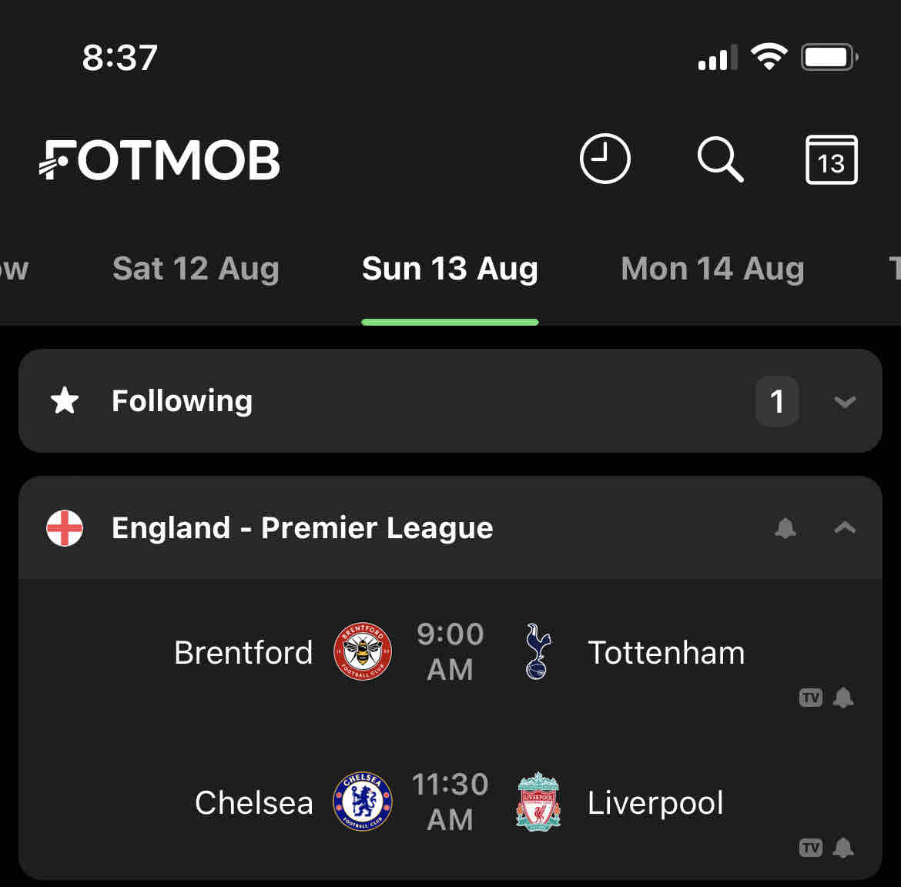Open the calendar date picker icon
The image size is (901, 887).
[831, 160]
